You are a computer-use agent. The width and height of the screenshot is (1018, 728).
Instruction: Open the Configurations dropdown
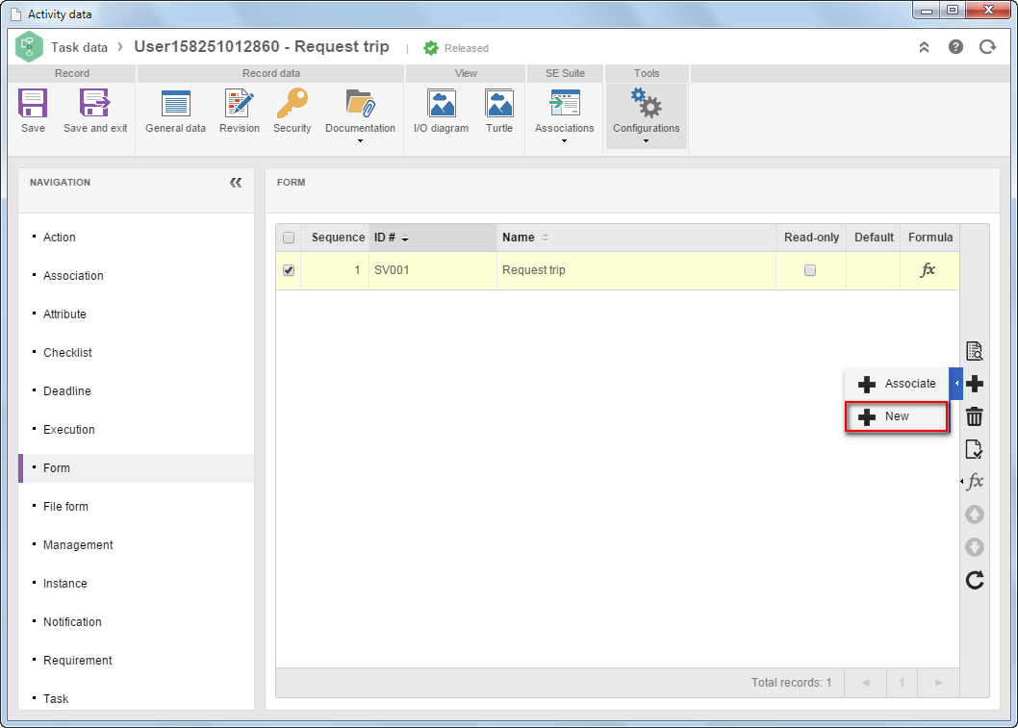click(646, 140)
